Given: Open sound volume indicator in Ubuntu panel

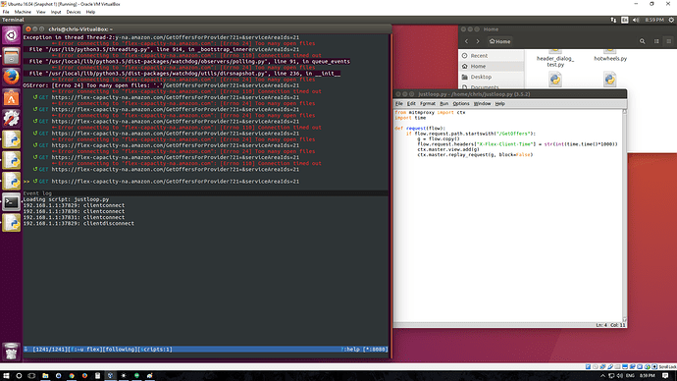Looking at the screenshot, I should pos(636,20).
